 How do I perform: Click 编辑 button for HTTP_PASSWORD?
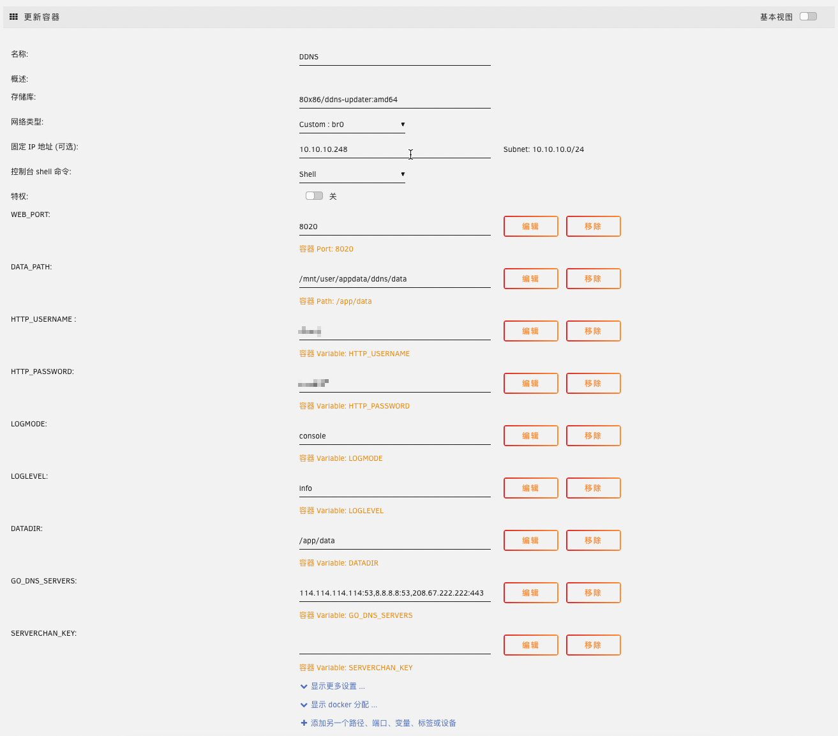coord(531,383)
